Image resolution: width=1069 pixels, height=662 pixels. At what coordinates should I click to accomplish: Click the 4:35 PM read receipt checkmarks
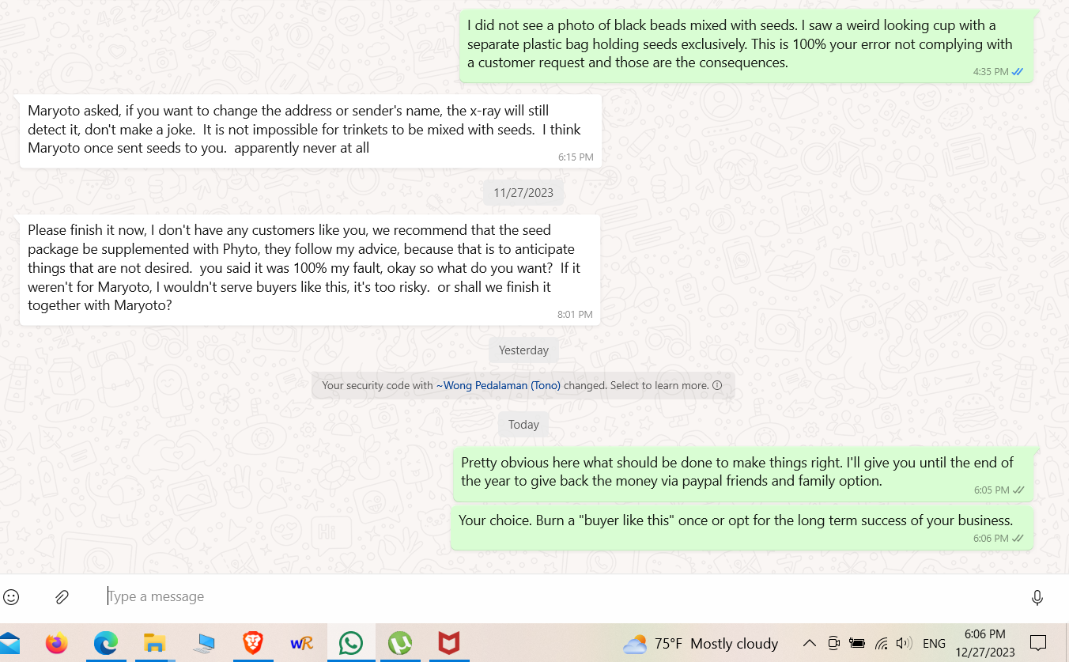pyautogui.click(x=1018, y=72)
